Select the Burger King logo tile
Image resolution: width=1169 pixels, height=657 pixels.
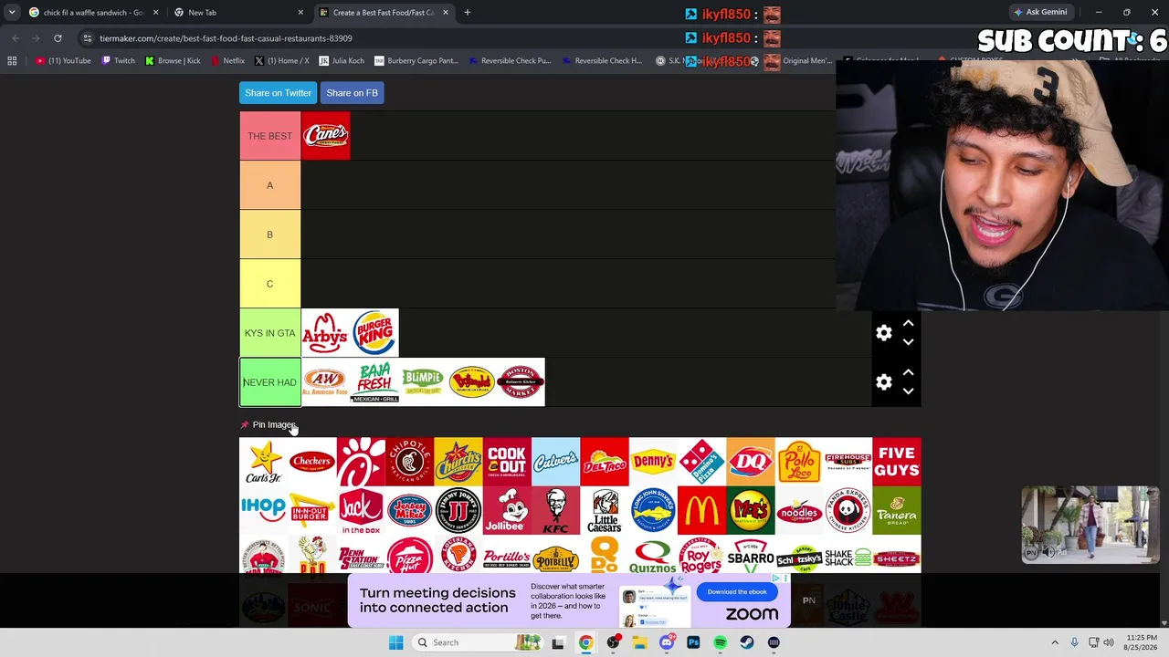[374, 333]
